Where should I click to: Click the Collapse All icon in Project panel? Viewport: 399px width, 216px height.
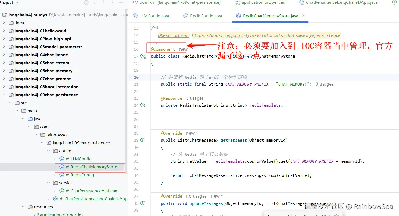(x=104, y=3)
